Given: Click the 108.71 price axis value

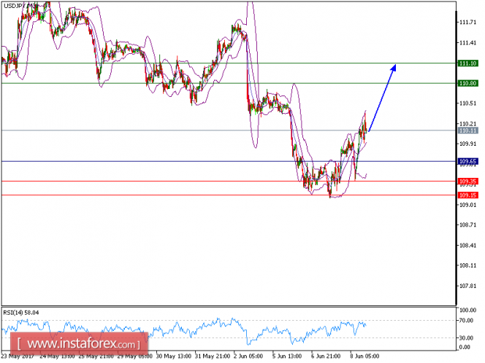Looking at the screenshot, I should (x=467, y=225).
